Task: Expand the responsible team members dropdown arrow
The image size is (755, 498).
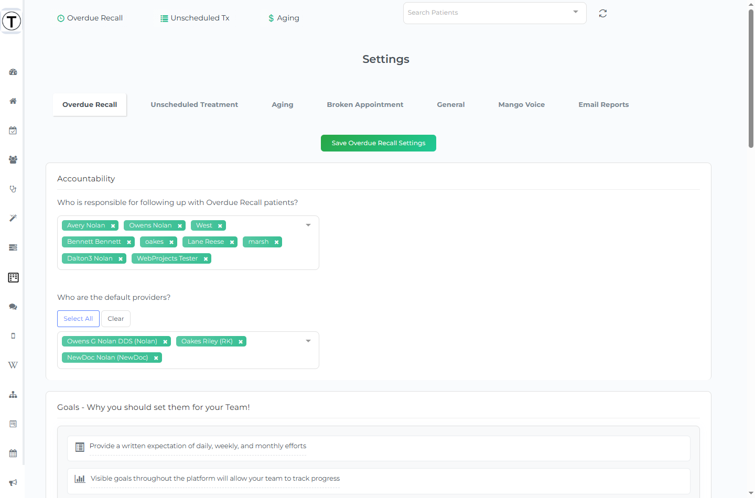Action: click(x=308, y=225)
